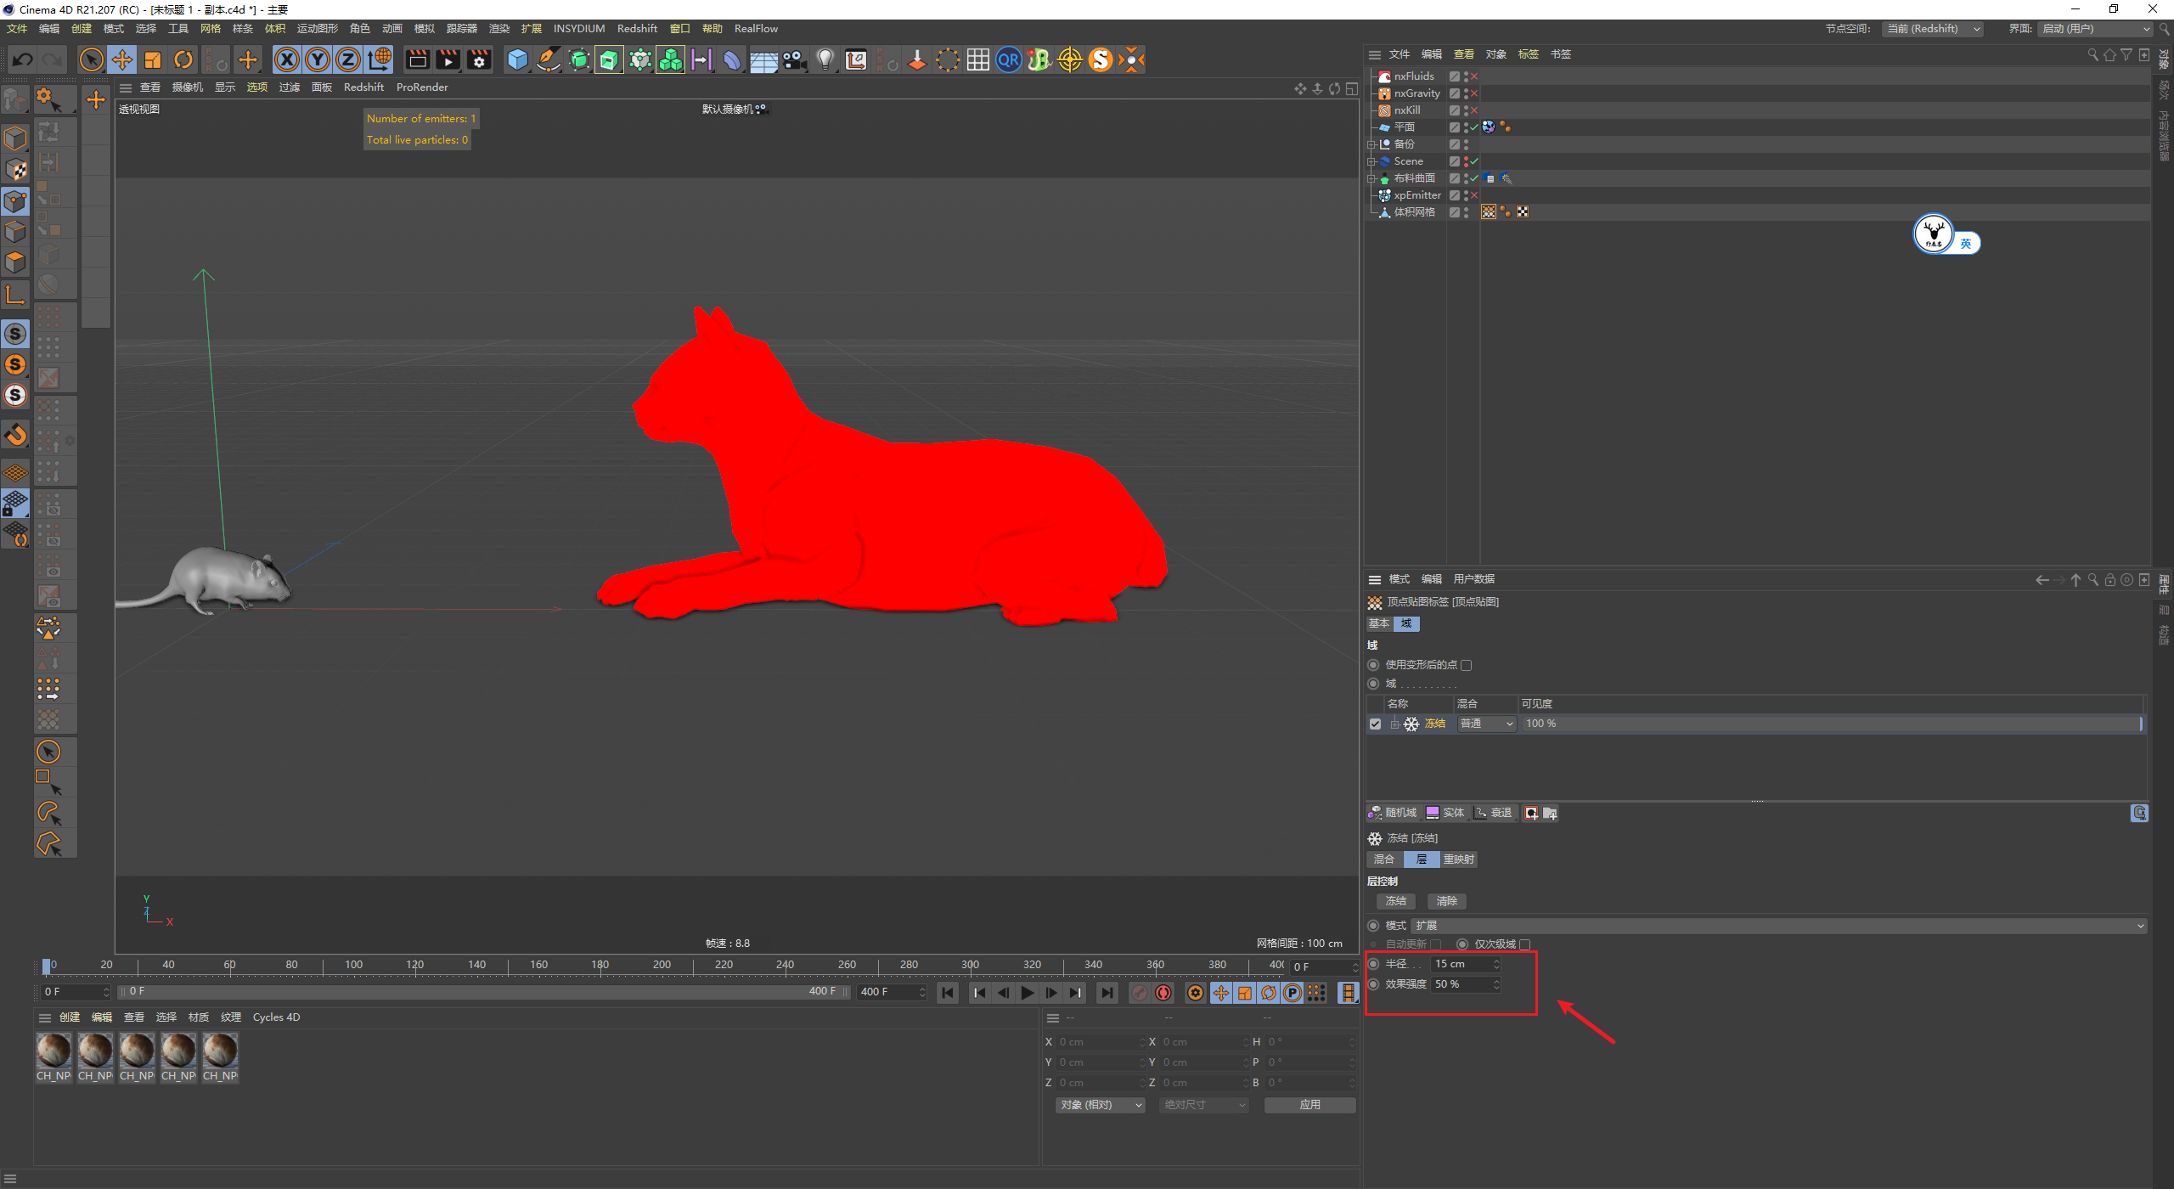Enable the 仅次级域 checkbox
The height and width of the screenshot is (1189, 2174).
click(1525, 944)
